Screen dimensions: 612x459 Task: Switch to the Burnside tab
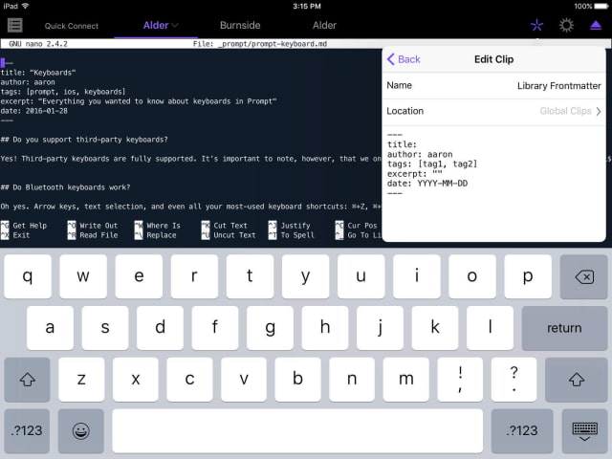239,25
